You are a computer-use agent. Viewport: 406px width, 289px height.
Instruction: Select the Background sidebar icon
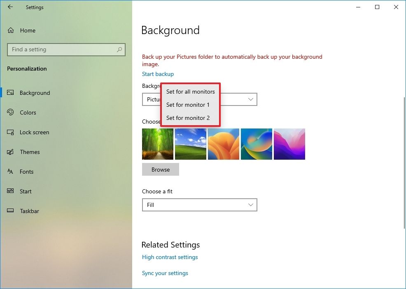click(11, 93)
